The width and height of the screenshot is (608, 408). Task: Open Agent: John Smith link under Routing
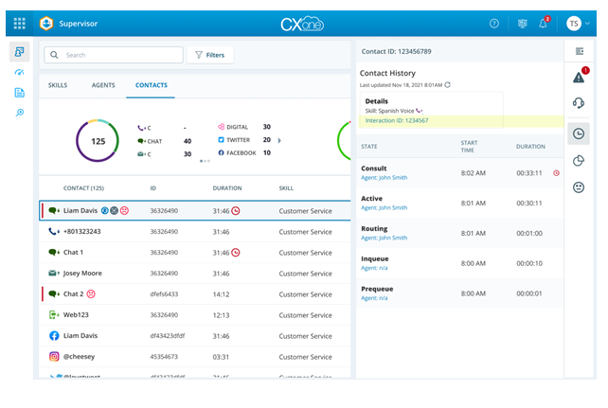point(384,238)
